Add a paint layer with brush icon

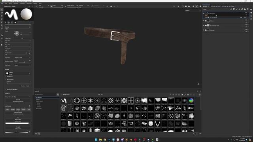(236, 9)
